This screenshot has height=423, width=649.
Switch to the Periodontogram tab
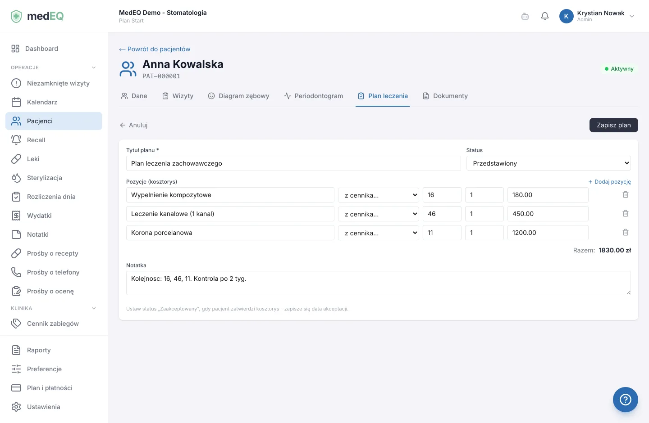[x=314, y=96]
